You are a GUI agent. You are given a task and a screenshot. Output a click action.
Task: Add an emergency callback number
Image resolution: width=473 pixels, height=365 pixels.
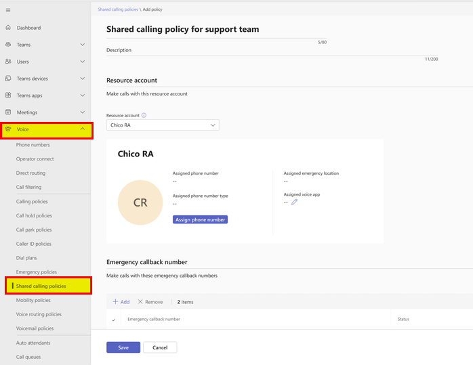tap(121, 302)
